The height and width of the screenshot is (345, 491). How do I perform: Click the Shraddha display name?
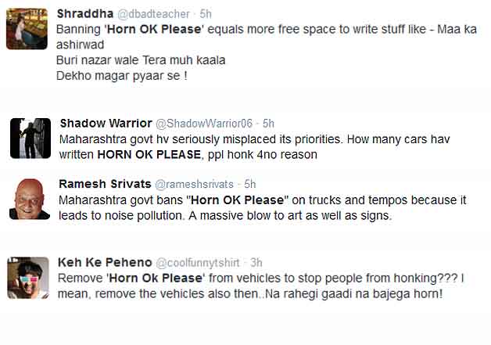[x=85, y=14]
